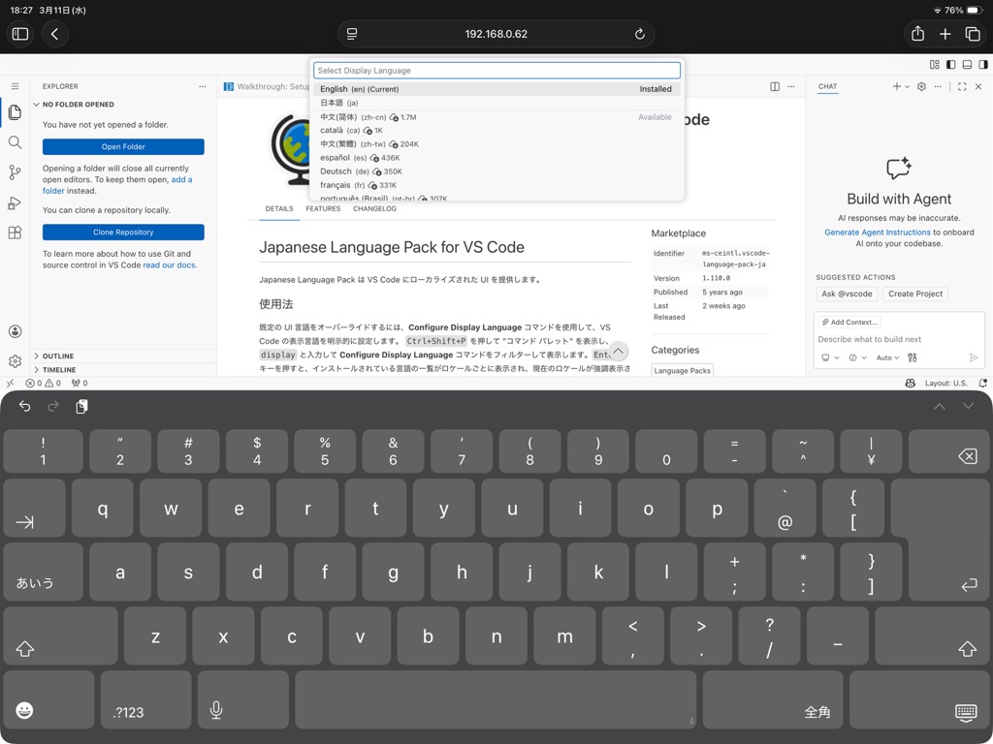
Task: Click the split editor right icon
Action: tap(775, 86)
